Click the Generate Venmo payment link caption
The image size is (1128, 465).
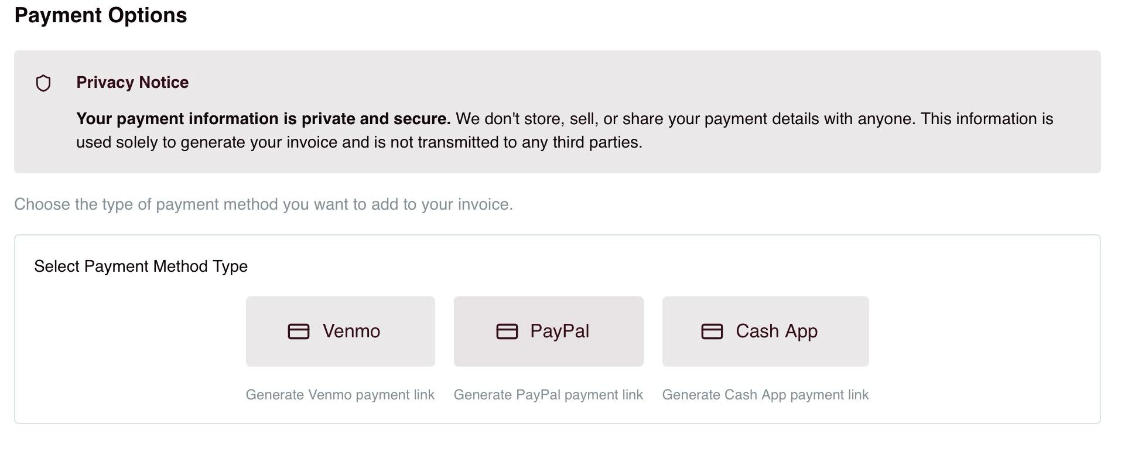(x=340, y=395)
